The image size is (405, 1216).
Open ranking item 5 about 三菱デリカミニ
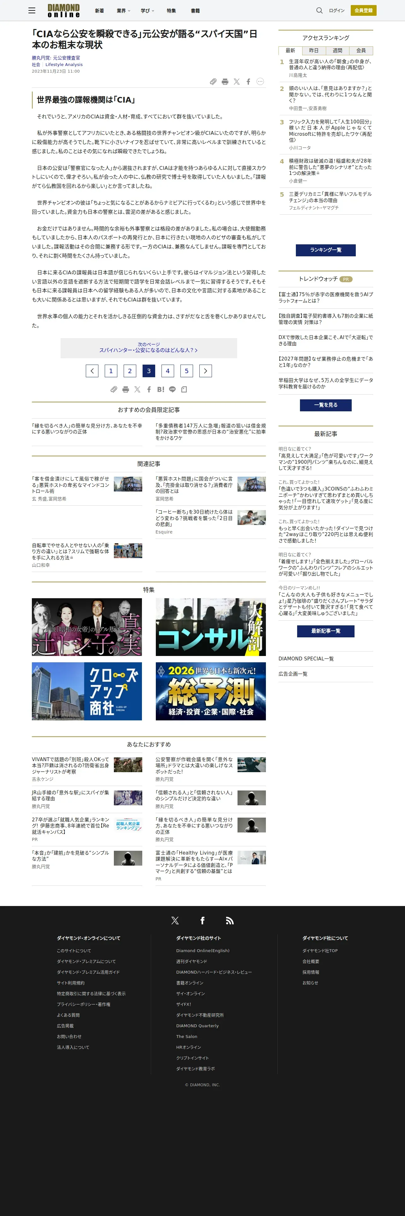coord(330,197)
